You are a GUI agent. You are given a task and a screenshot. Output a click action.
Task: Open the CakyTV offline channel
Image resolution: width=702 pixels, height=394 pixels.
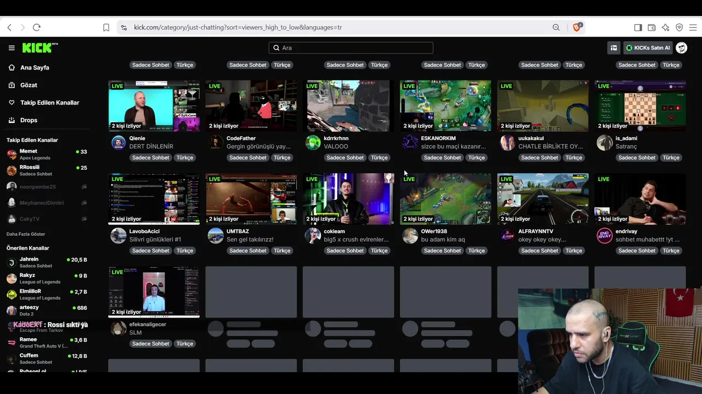click(x=47, y=219)
